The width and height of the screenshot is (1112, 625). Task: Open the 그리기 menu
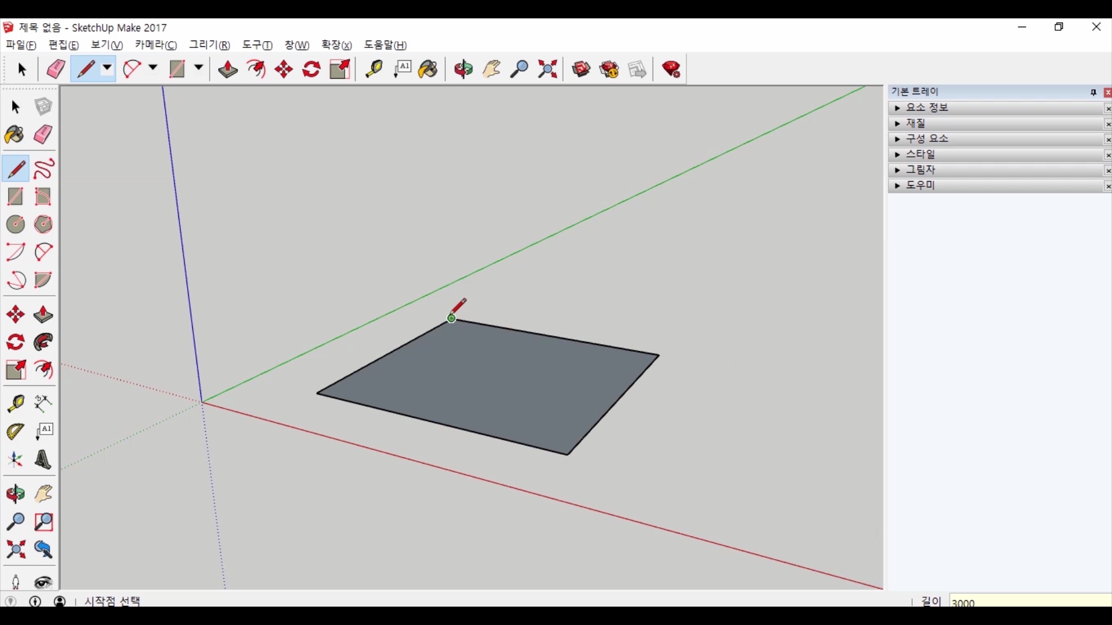(209, 45)
